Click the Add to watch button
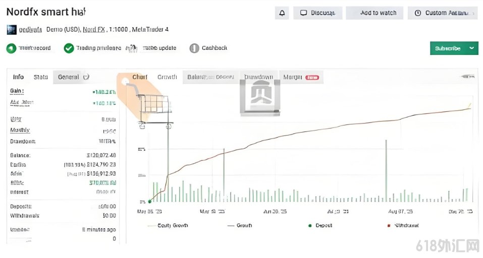Image resolution: width=483 pixels, height=258 pixels. (374, 13)
